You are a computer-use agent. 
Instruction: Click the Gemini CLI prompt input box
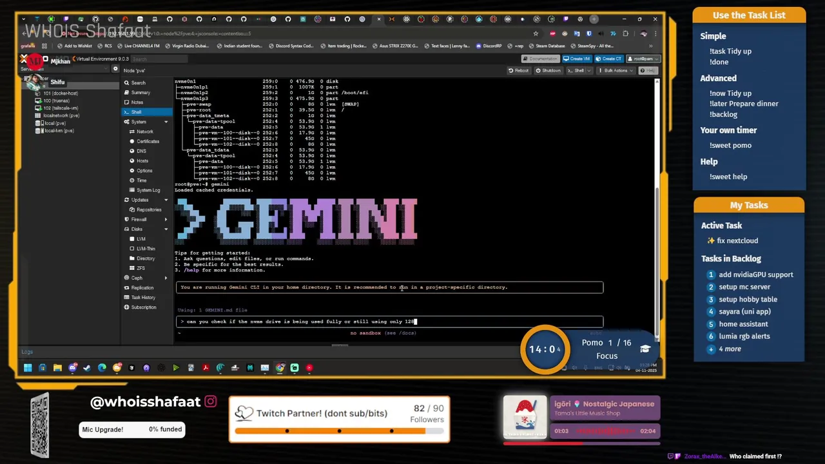coord(390,321)
